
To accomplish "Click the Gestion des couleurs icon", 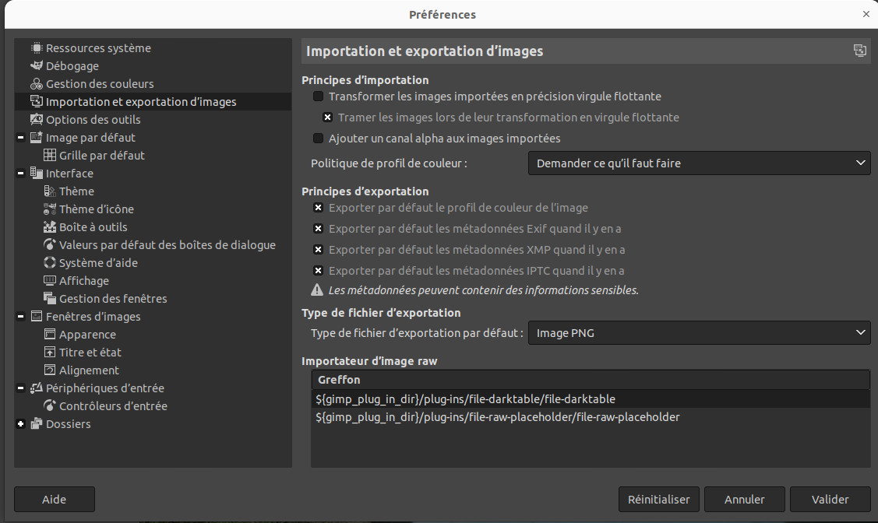I will (37, 84).
